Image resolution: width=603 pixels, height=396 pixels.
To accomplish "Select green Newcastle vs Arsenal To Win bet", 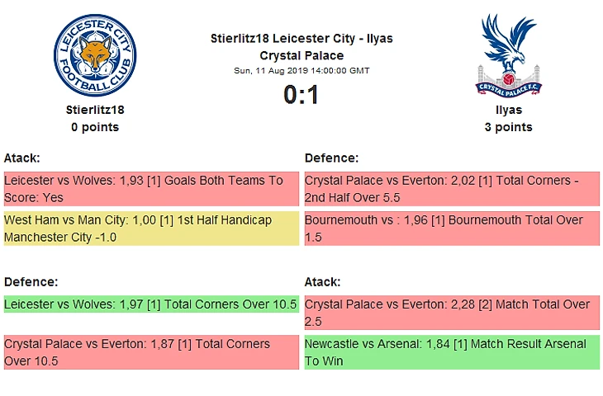I will [x=452, y=352].
